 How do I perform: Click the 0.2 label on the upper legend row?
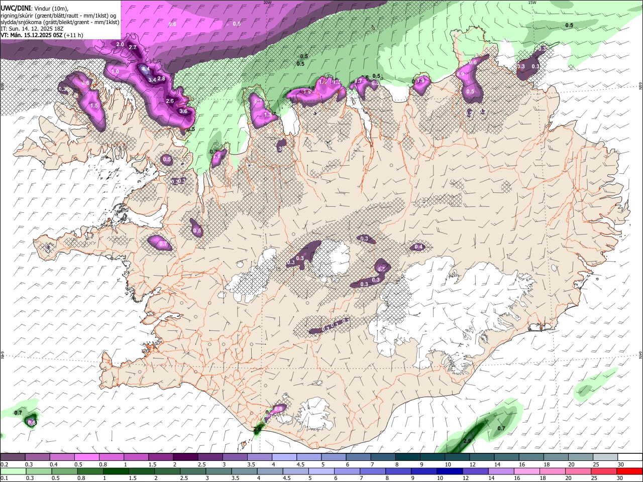tap(4, 464)
